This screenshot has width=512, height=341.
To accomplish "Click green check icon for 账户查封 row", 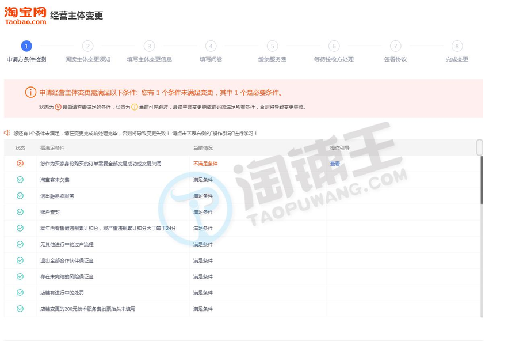I will tap(20, 212).
